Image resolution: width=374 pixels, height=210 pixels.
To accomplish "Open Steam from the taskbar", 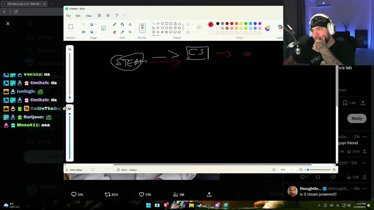I will point(200,205).
